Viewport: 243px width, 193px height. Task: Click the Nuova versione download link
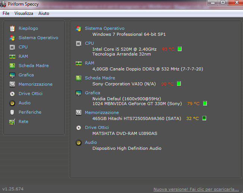[196, 189]
